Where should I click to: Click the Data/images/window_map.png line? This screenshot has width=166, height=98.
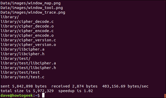(31, 3)
